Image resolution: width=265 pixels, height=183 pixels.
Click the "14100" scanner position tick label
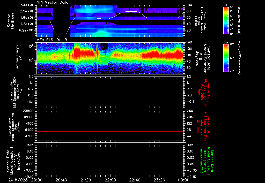(29, 123)
